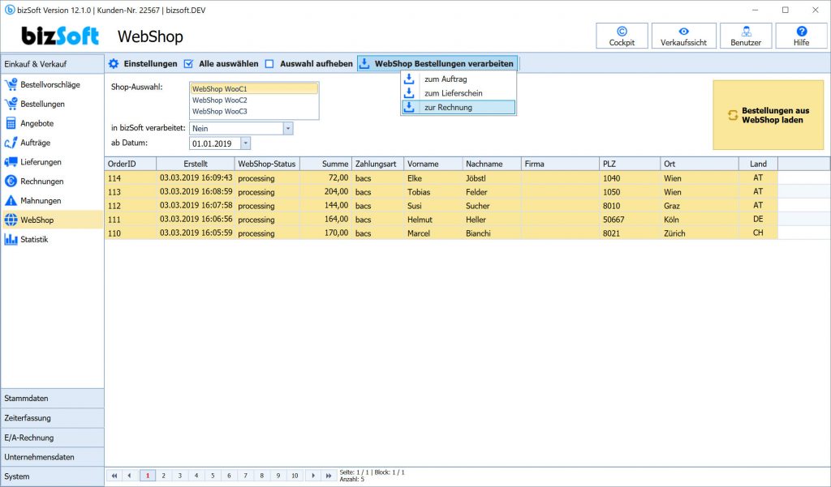Go to page 5

coord(213,476)
